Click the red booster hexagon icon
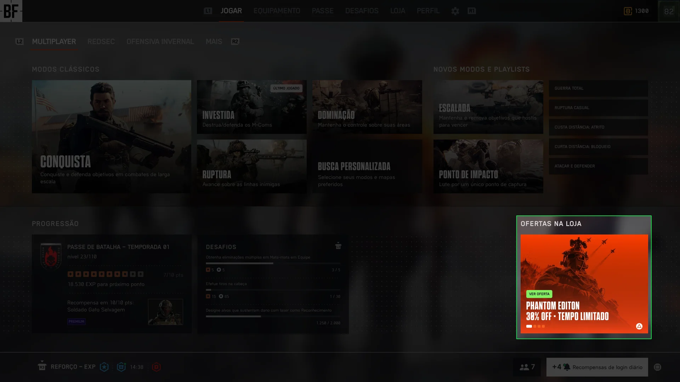The image size is (680, 382). (156, 367)
